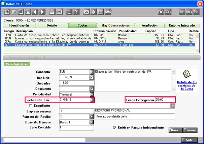Screen dimensions: 204x144
Task: Click the MF toolbar button
Action: pyautogui.click(x=182, y=12)
